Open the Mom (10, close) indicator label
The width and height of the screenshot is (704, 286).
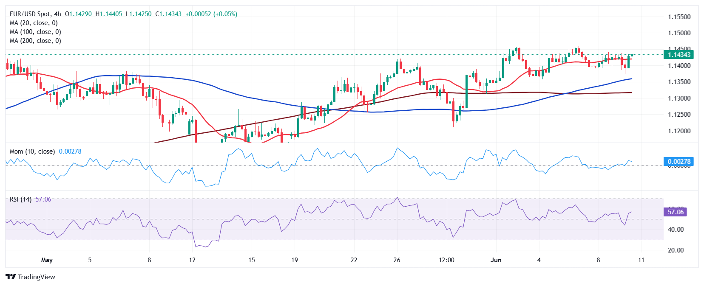point(32,151)
